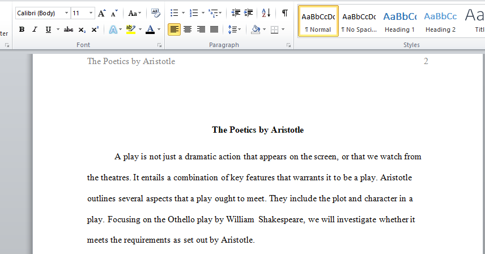Select Justify alignment
485x254 pixels.
tap(214, 29)
